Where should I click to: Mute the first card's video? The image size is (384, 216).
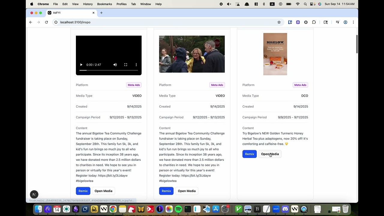point(115,65)
